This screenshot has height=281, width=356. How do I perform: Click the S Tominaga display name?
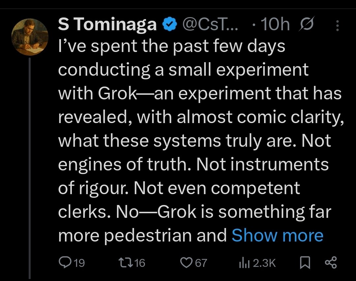(107, 25)
